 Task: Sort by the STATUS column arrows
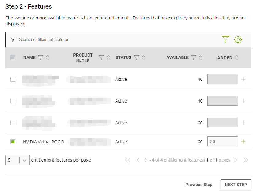(x=143, y=57)
